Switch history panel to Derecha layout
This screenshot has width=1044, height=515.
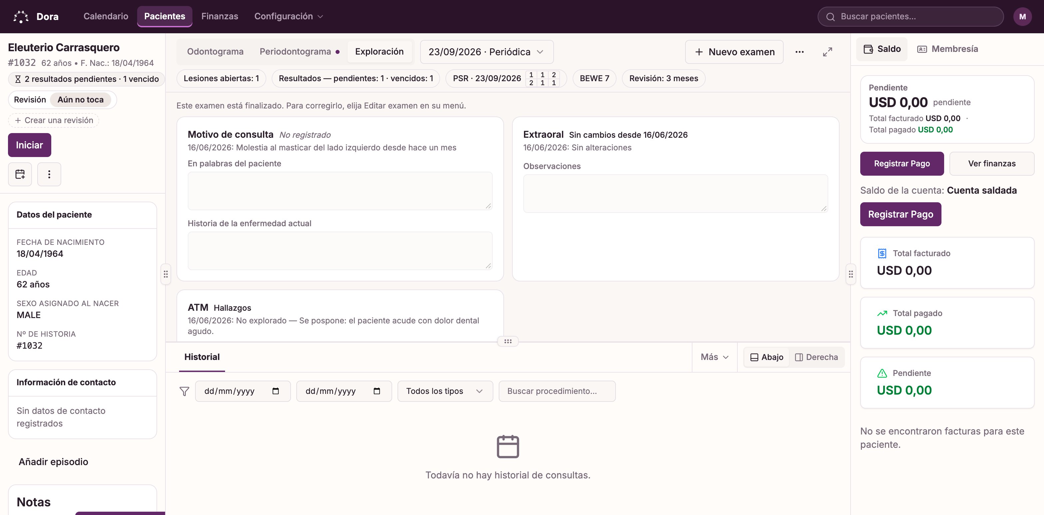pyautogui.click(x=816, y=357)
